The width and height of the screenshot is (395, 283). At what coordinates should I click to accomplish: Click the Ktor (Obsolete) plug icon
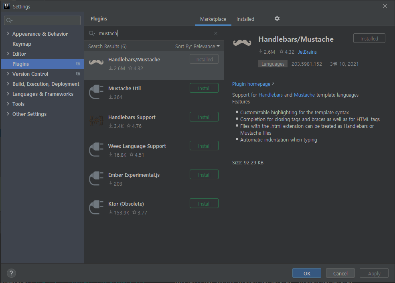pyautogui.click(x=96, y=207)
